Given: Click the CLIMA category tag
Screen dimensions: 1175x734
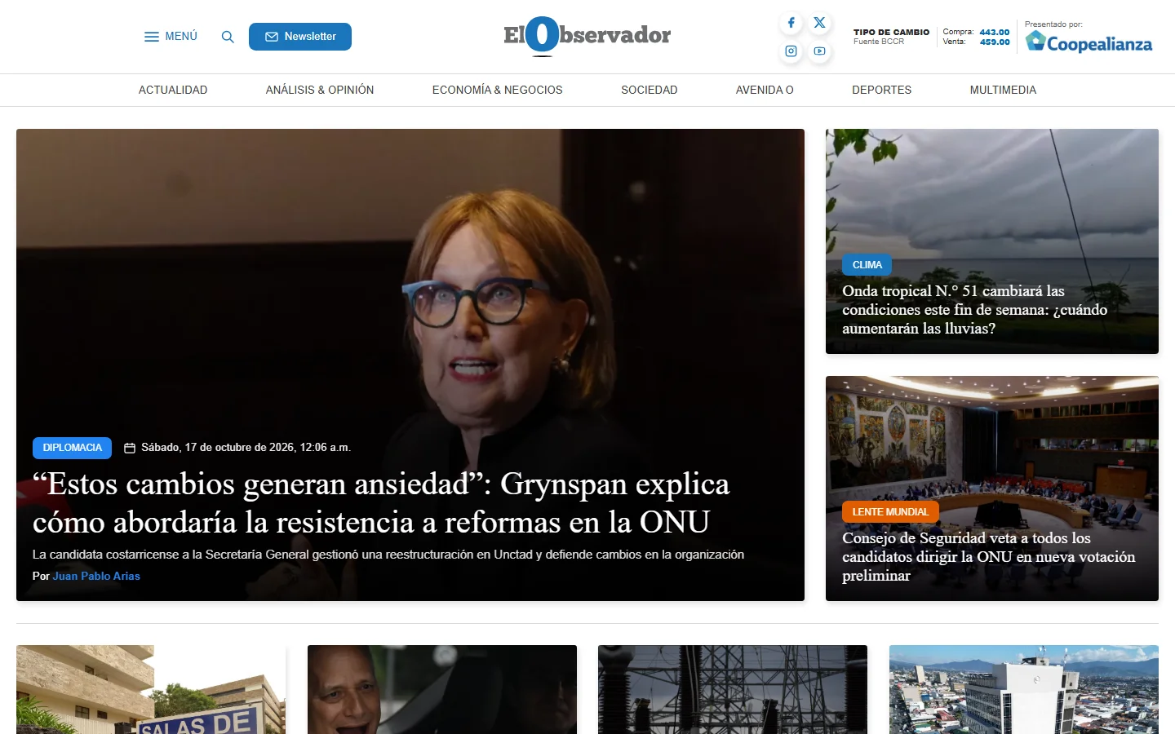Looking at the screenshot, I should (867, 265).
